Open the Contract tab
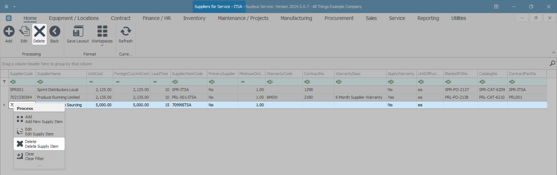 (x=121, y=18)
